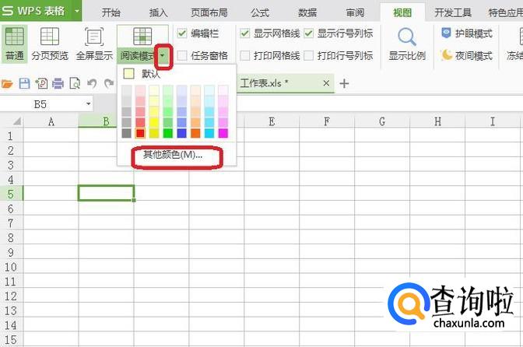
Task: Pick the orange swatch in bottom row
Action: [x=195, y=133]
